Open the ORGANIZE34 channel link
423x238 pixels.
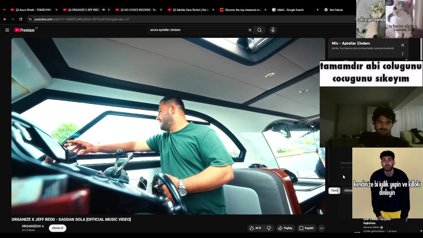(x=31, y=226)
